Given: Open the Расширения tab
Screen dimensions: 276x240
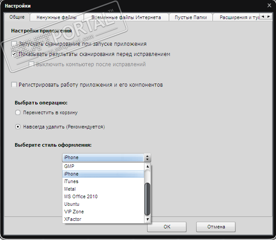Looking at the screenshot, I should (236, 17).
